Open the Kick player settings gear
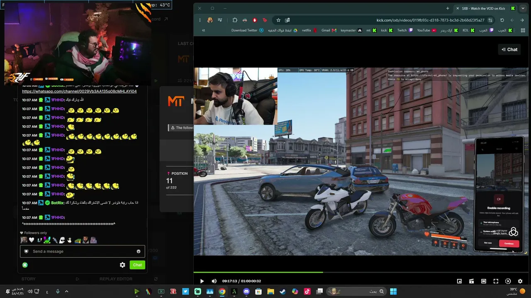Image resolution: width=531 pixels, height=298 pixels. pyautogui.click(x=520, y=281)
